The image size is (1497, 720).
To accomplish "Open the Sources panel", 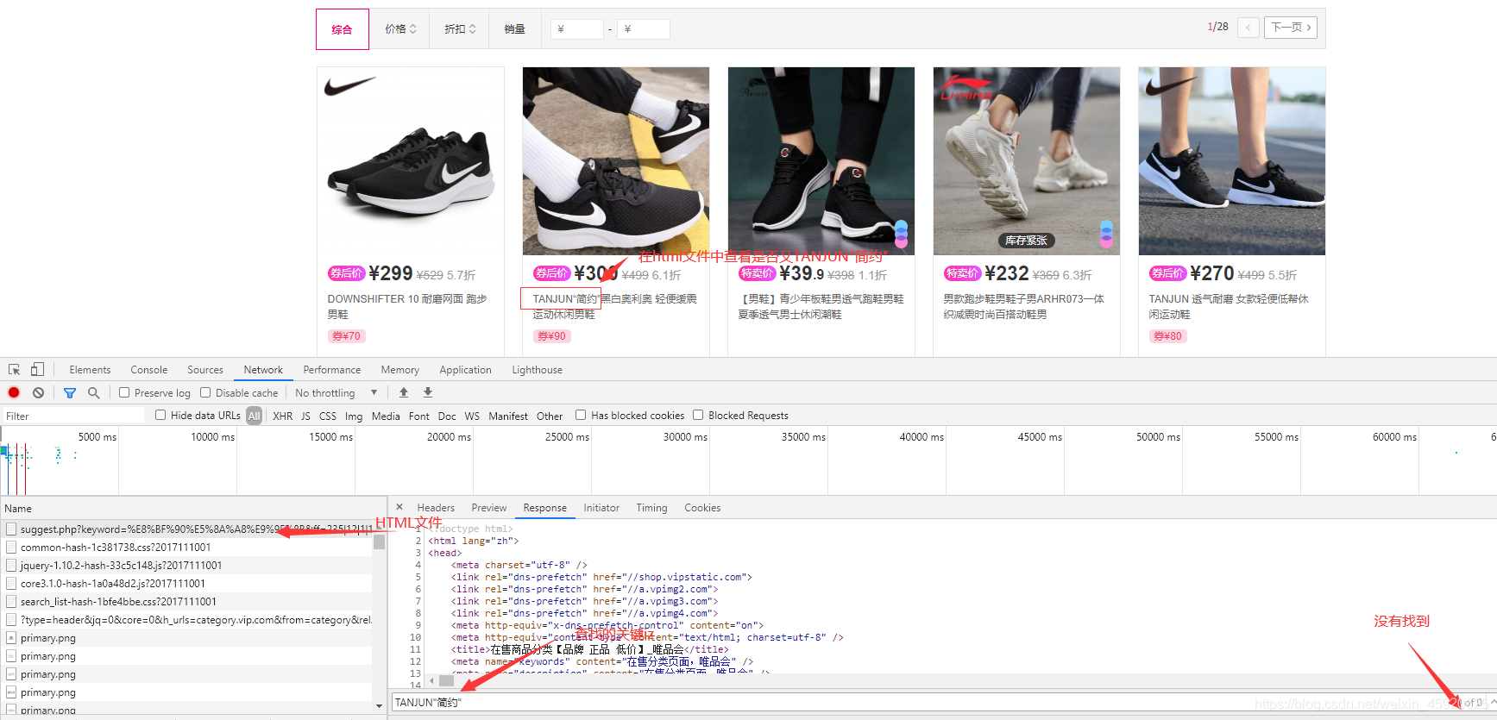I will coord(205,370).
